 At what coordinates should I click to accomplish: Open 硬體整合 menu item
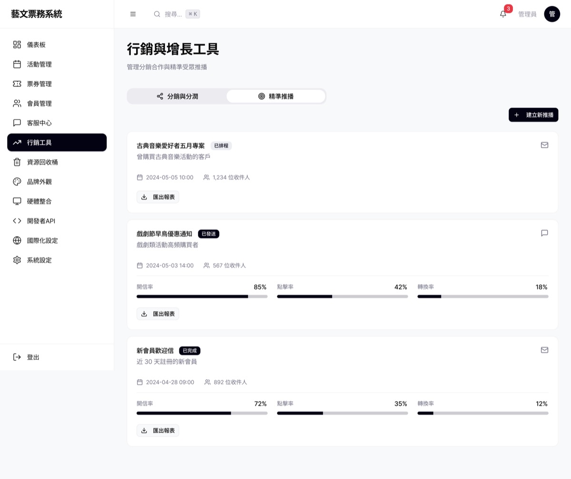[57, 201]
